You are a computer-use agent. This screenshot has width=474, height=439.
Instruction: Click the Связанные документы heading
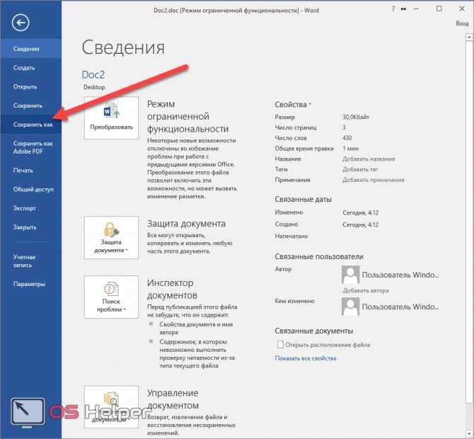314,331
